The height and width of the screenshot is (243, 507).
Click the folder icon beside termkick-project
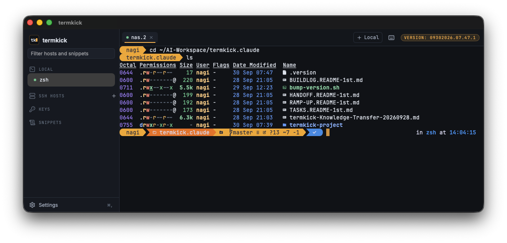point(285,125)
